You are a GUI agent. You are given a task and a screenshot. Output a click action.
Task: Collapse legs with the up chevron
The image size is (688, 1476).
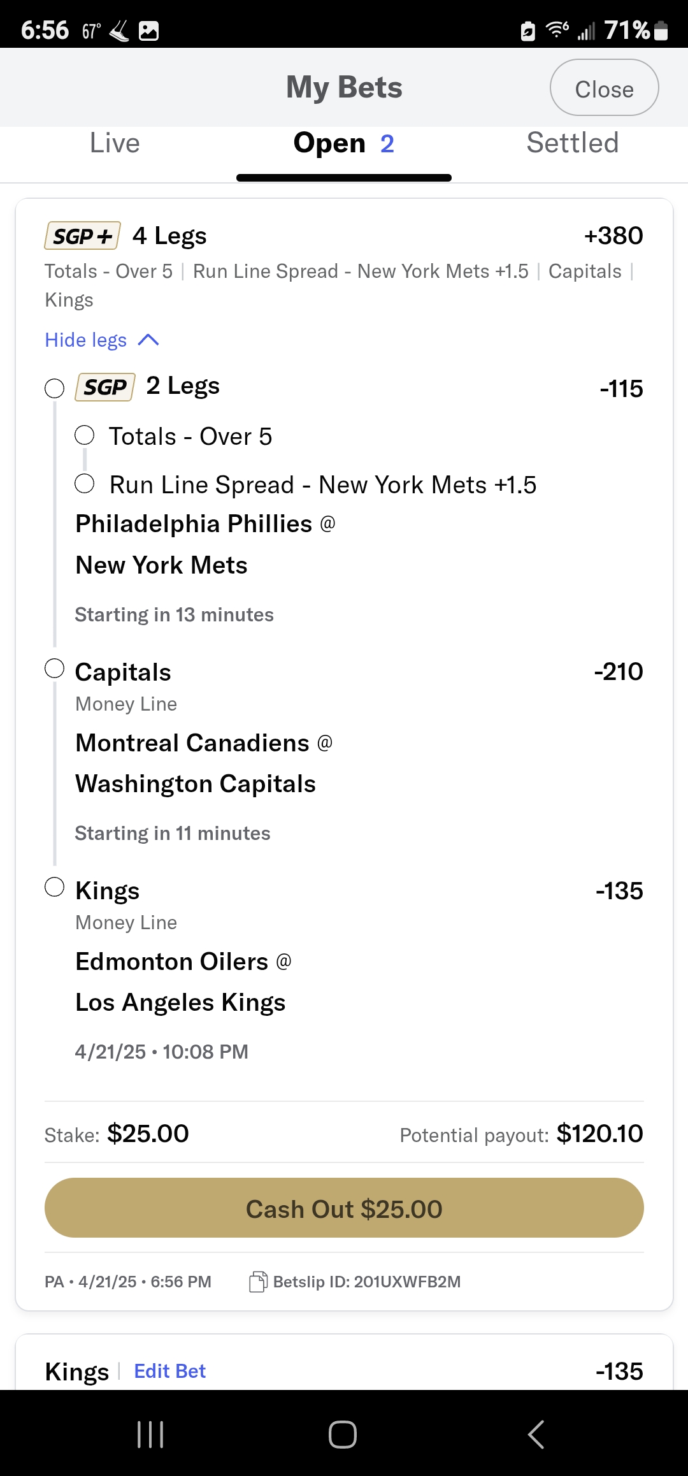pos(148,340)
